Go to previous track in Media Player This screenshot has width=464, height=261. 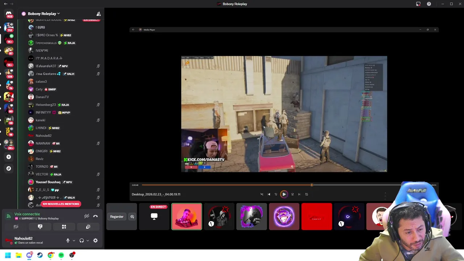(269, 194)
